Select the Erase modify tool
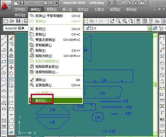The width and height of the screenshot is (166, 137). (11, 38)
